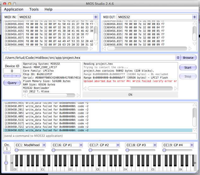Click MIDI IN monitor scroll-left arrow

(x=5, y=49)
